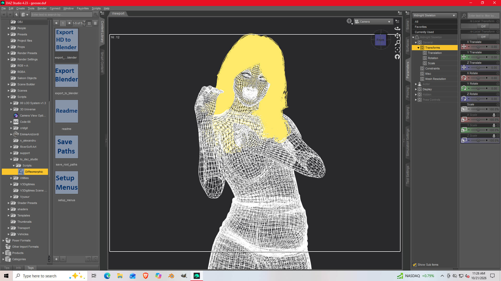Image resolution: width=501 pixels, height=281 pixels.
Task: Toggle the Y Scale lock icon
Action: pyautogui.click(x=494, y=125)
